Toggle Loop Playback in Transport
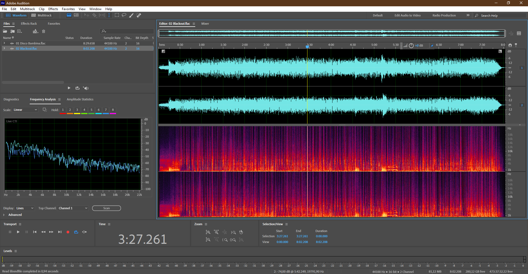This screenshot has width=528, height=274. (x=76, y=232)
